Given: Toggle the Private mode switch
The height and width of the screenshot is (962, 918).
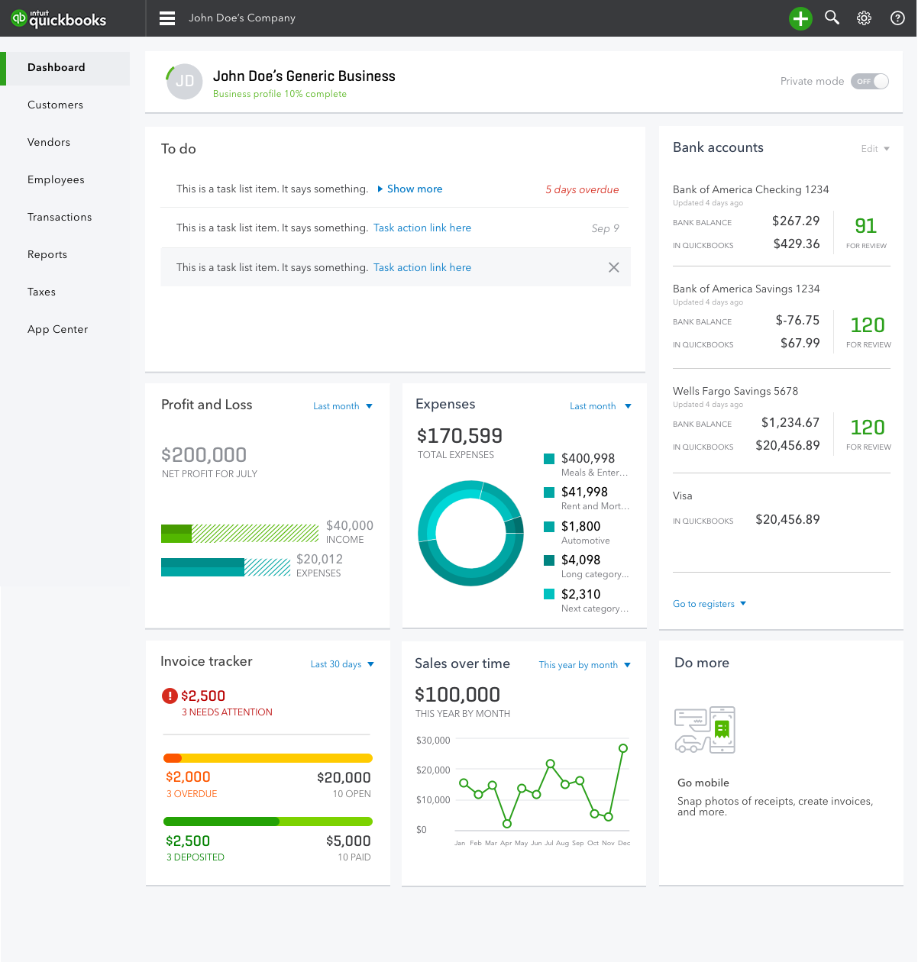Looking at the screenshot, I should [x=870, y=81].
